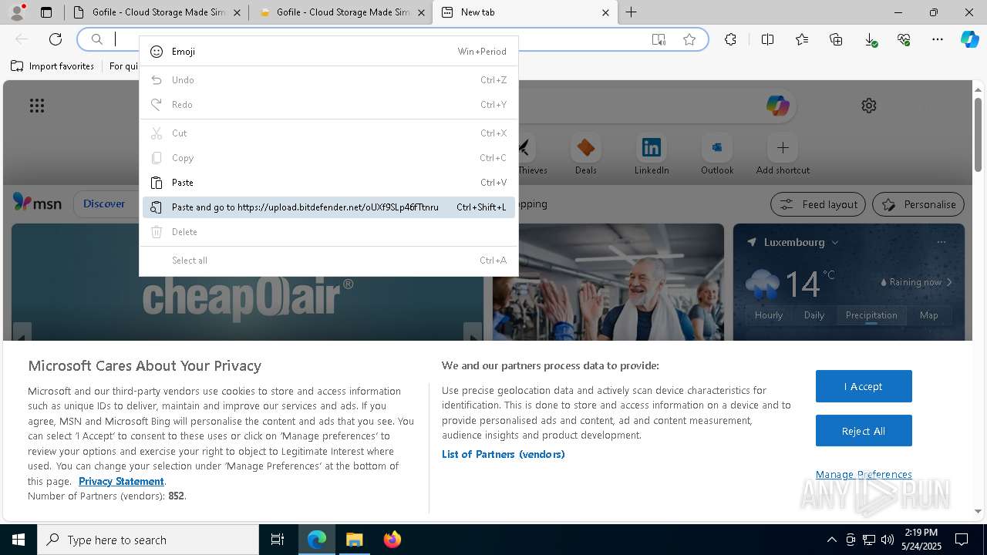Click the Windows taskbar search box
Screen dimensions: 987x555
[148, 540]
